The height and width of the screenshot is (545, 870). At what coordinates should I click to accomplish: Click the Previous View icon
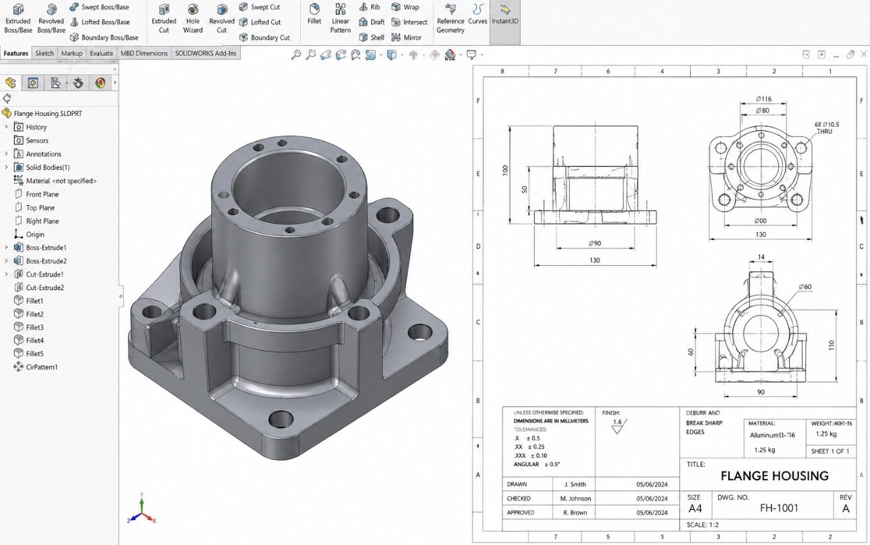[x=326, y=55]
